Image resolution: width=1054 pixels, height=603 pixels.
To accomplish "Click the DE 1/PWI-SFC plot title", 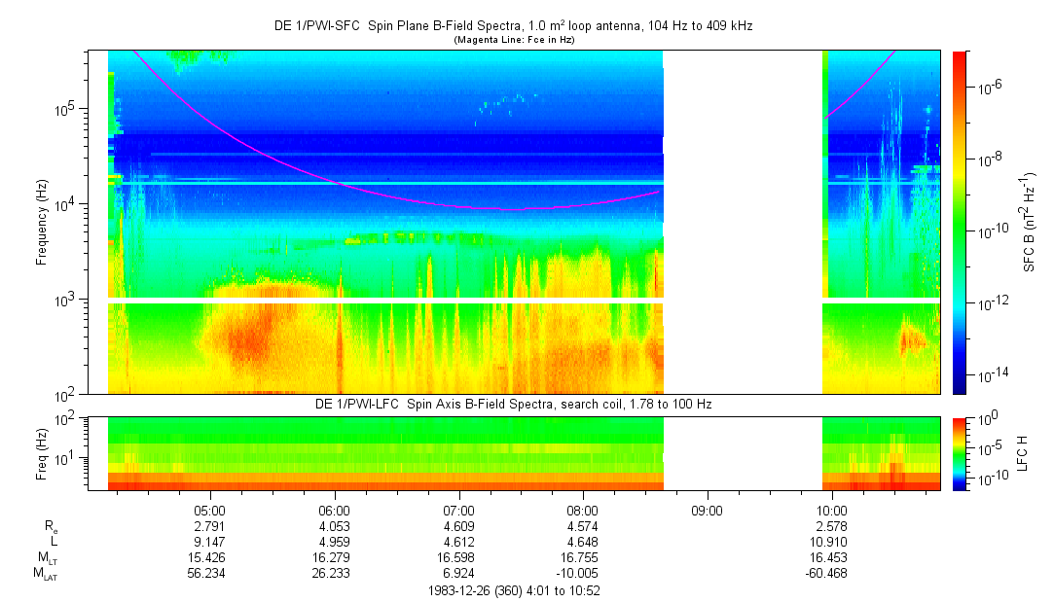I will click(x=513, y=26).
